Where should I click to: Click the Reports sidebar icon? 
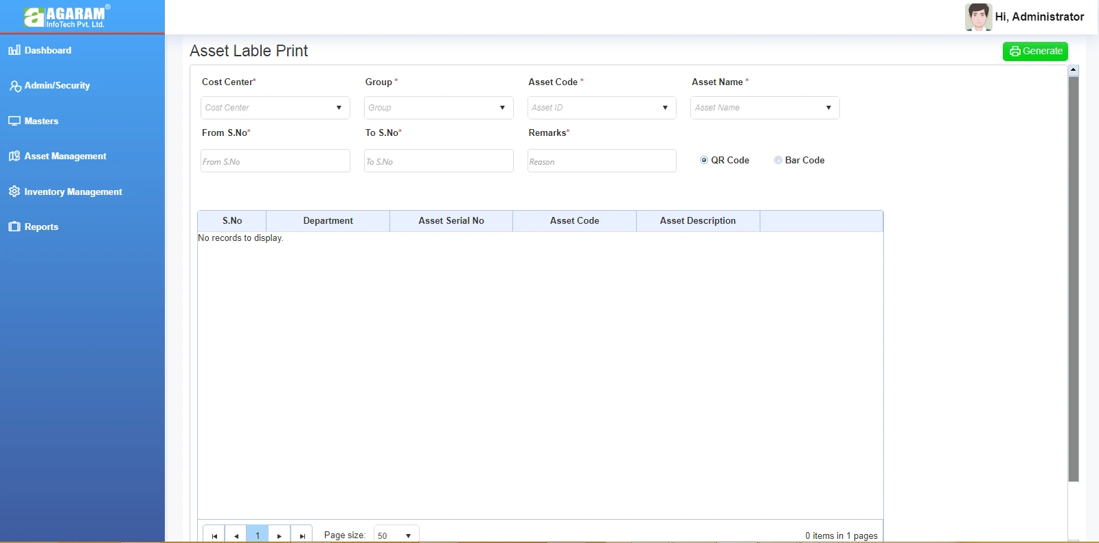pos(14,227)
